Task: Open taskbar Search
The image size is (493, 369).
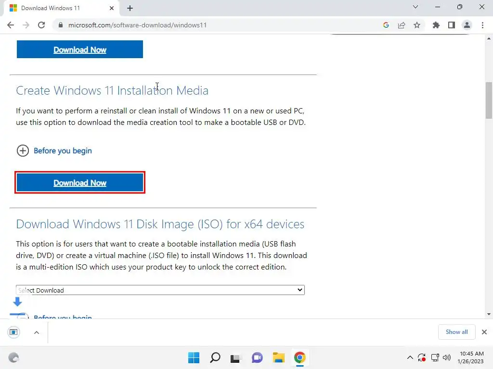Action: pyautogui.click(x=215, y=357)
